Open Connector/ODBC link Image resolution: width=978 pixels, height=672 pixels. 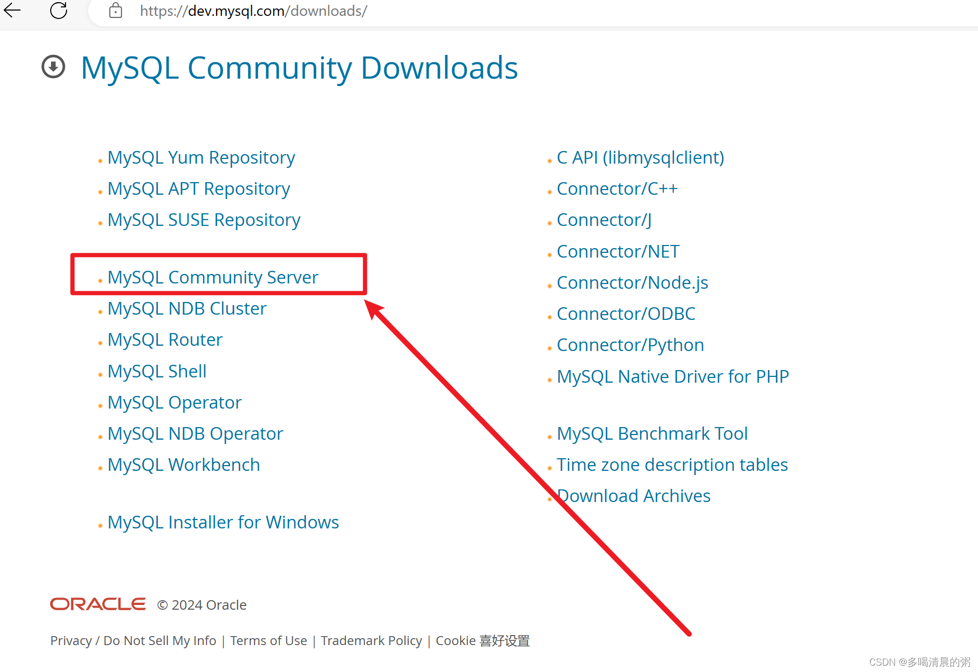(x=626, y=314)
